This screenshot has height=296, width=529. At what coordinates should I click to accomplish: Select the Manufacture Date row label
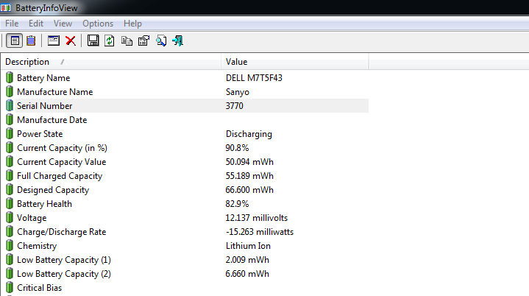(x=52, y=120)
